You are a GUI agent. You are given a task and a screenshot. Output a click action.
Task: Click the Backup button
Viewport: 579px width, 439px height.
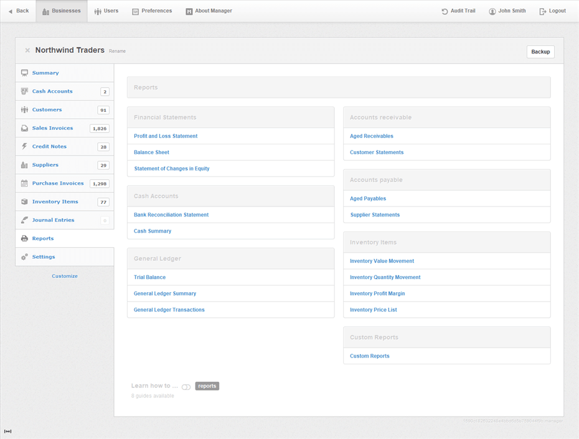coord(540,52)
